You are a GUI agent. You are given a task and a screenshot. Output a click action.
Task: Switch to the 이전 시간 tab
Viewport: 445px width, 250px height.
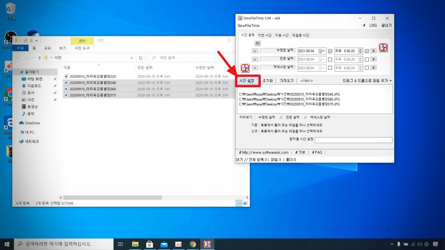click(x=265, y=35)
